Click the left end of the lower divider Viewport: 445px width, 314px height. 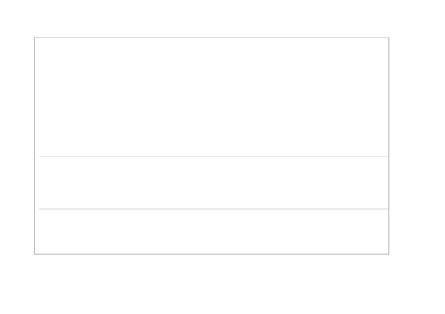(x=39, y=209)
